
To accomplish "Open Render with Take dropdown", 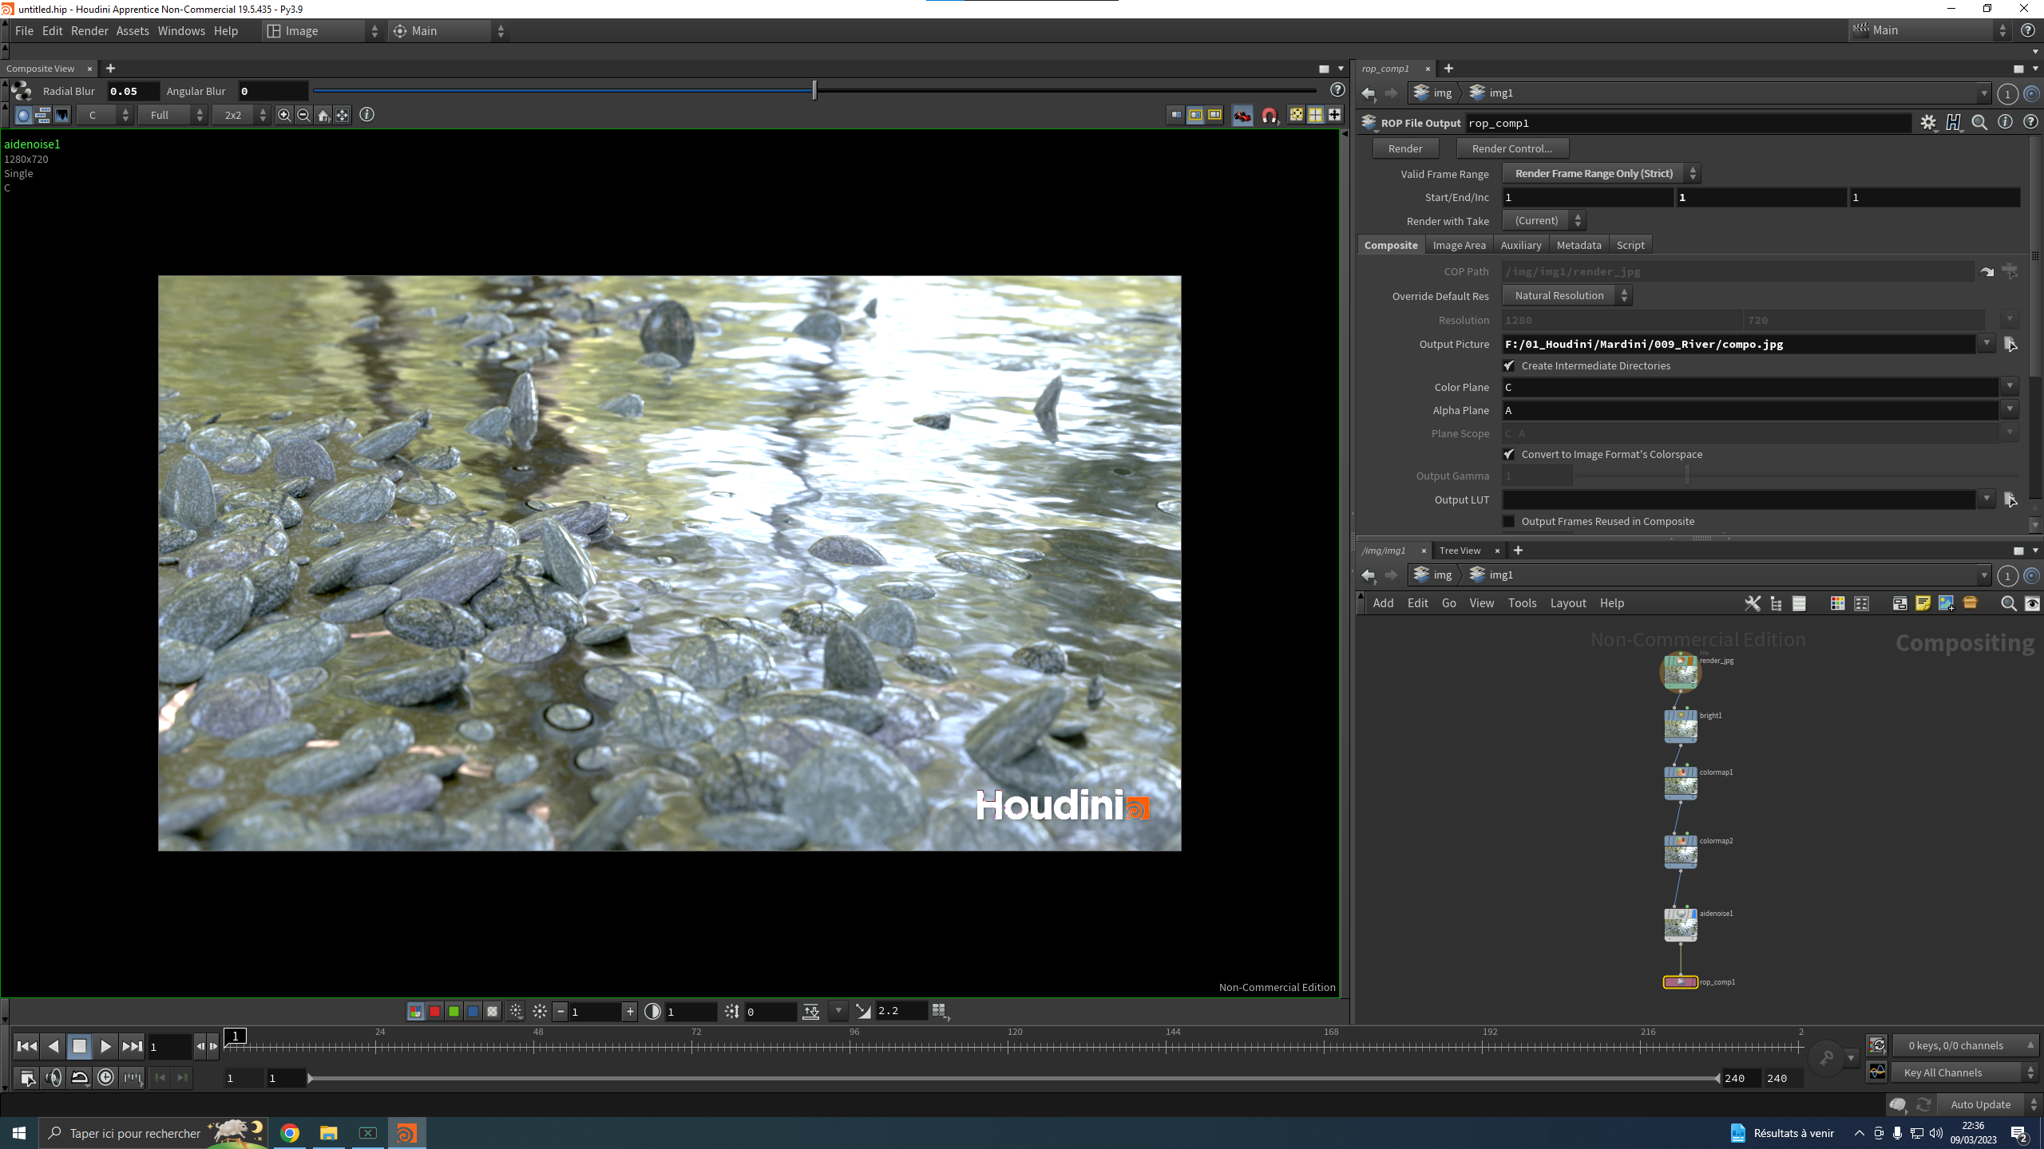I will [x=1543, y=220].
